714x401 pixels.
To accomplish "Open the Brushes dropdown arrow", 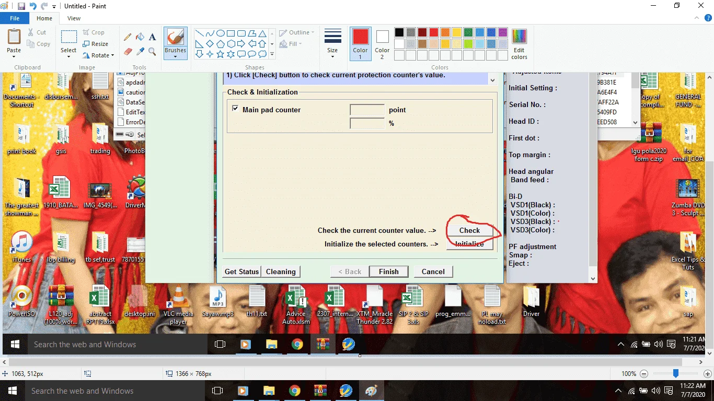I will 175,56.
